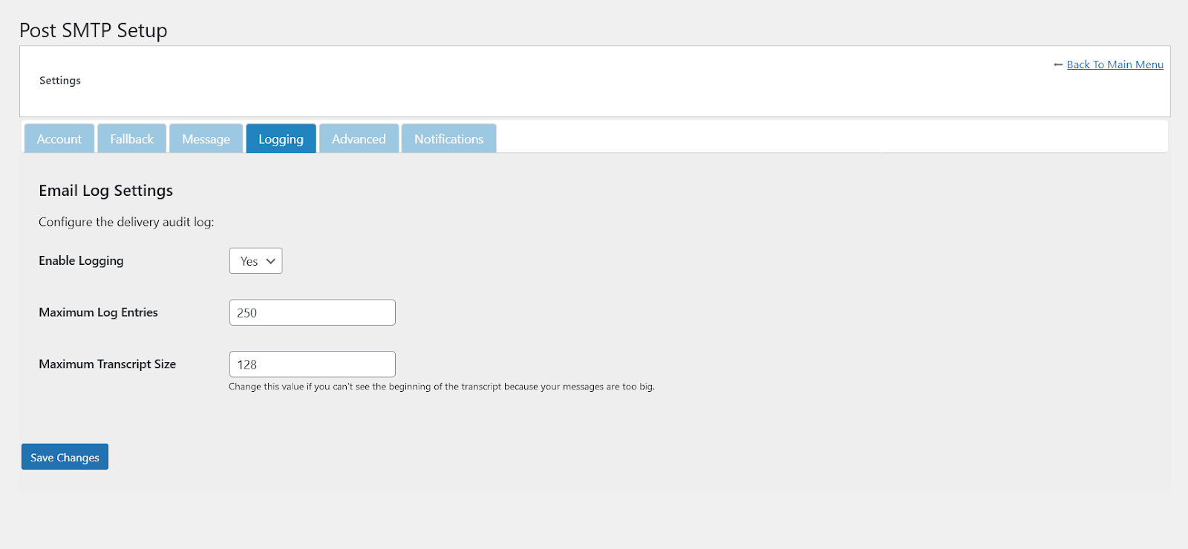Open the Message tab
1188x549 pixels.
click(x=206, y=139)
